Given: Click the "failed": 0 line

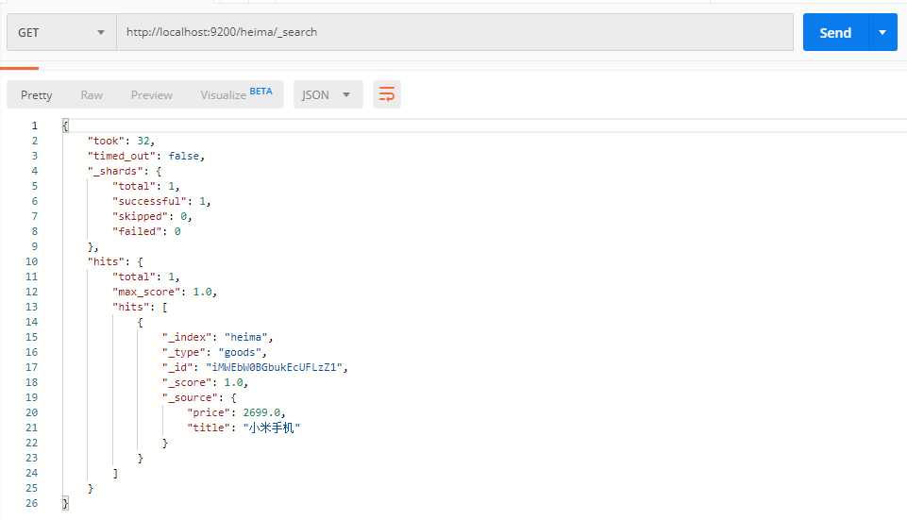Looking at the screenshot, I should 146,231.
